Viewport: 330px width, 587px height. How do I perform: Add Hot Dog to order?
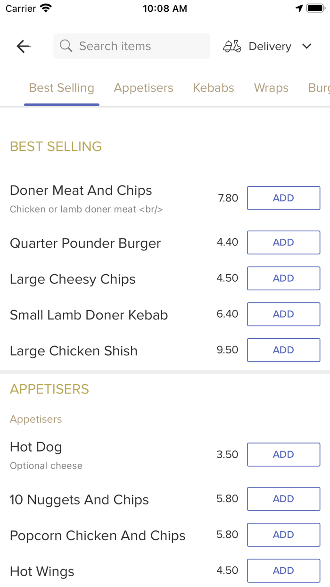tap(283, 454)
